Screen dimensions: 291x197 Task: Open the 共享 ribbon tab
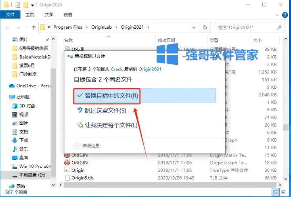pos(49,15)
